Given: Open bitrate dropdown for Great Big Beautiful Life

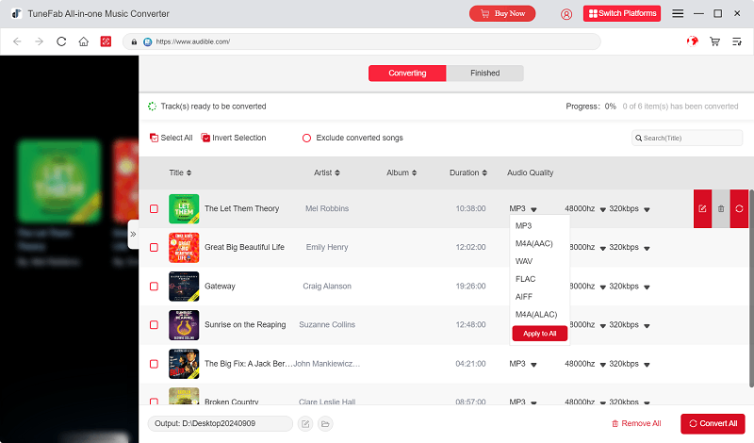Looking at the screenshot, I should 647,248.
